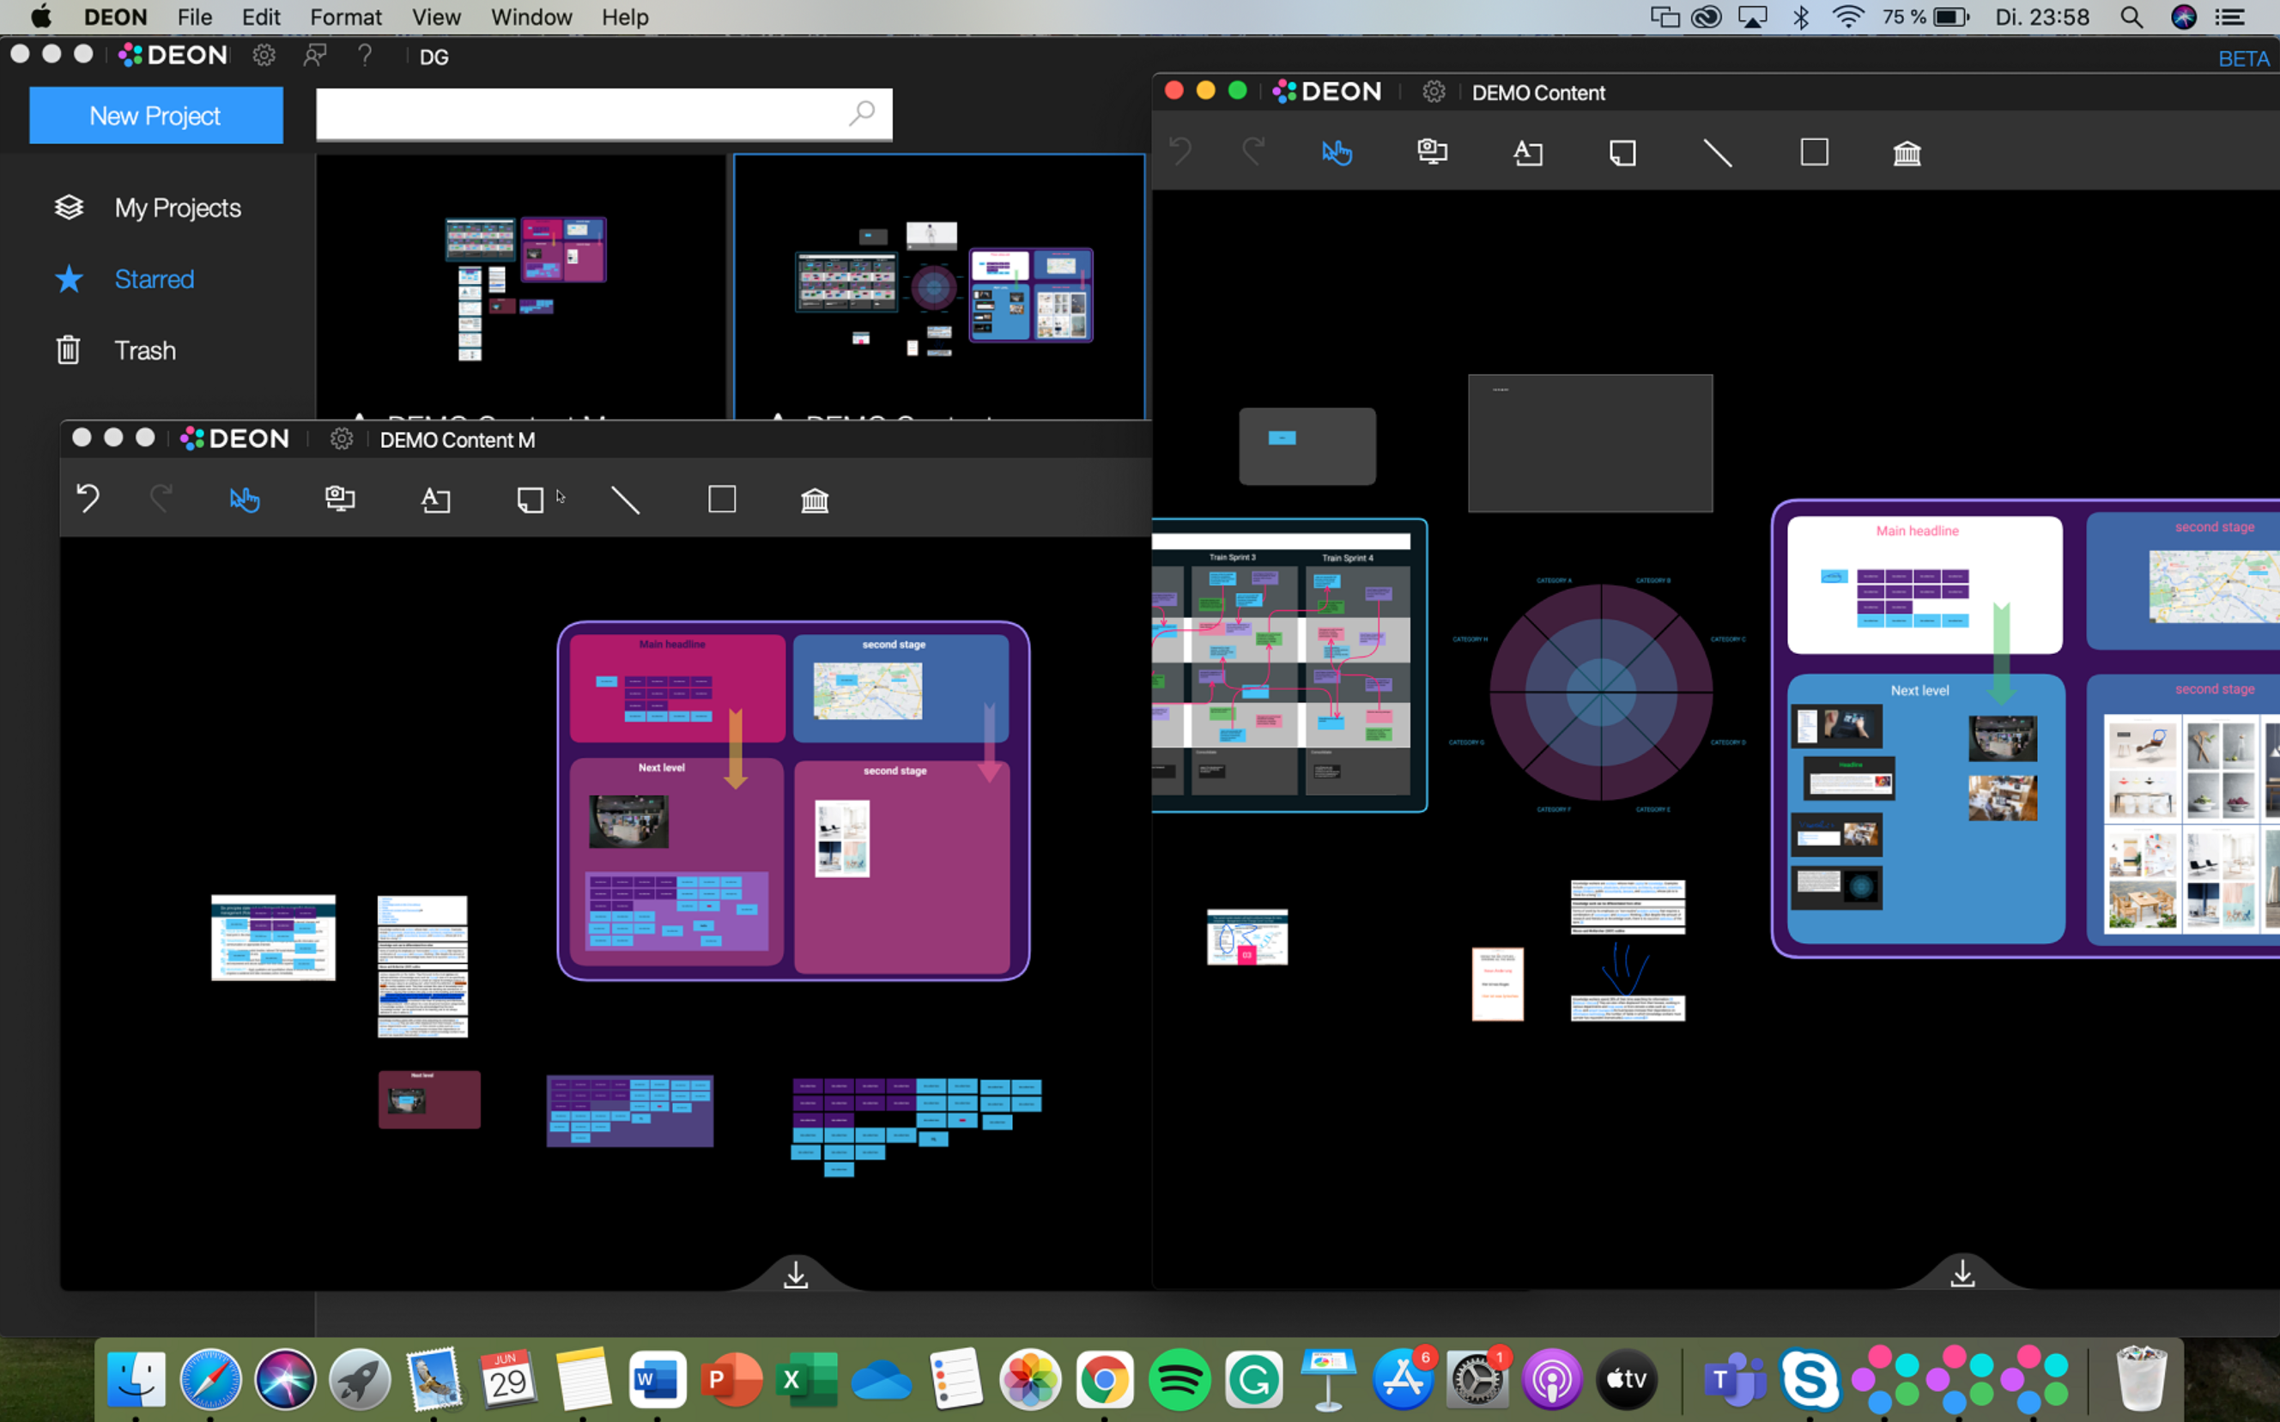This screenshot has height=1422, width=2280.
Task: Open settings gear of DEMO Content M window
Action: (x=342, y=439)
